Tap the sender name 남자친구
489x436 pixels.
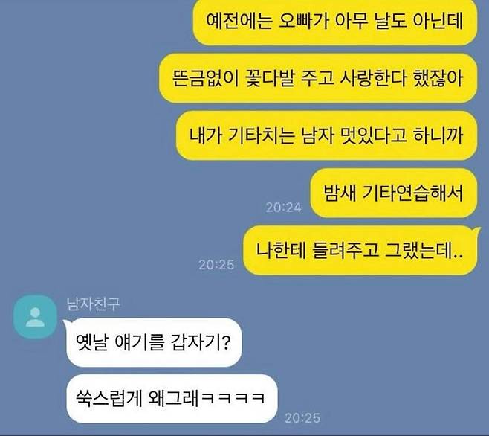pyautogui.click(x=93, y=304)
